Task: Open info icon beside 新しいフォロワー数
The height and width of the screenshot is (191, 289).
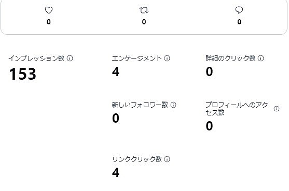Action: click(x=173, y=105)
